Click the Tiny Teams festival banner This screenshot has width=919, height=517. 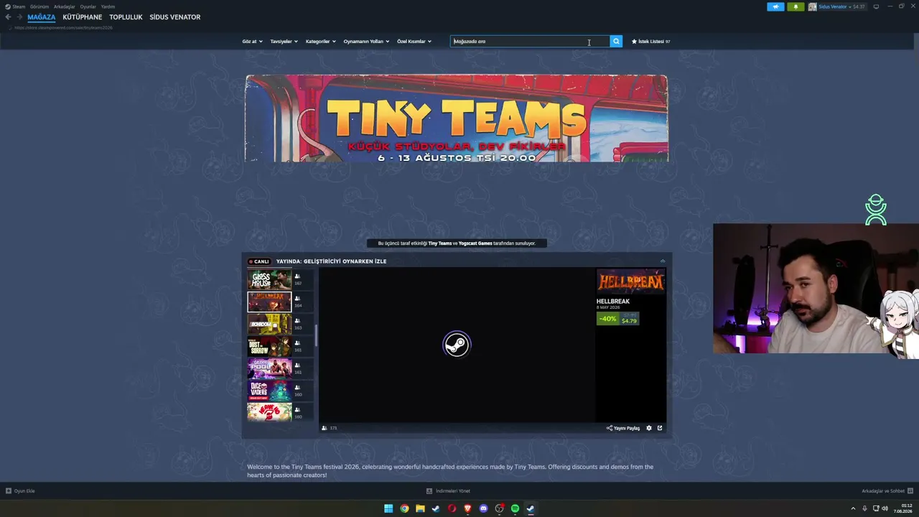click(457, 118)
